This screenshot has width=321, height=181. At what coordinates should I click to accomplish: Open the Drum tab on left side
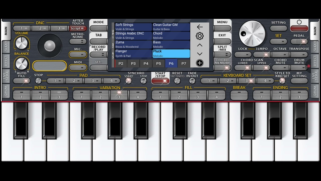click(6, 91)
